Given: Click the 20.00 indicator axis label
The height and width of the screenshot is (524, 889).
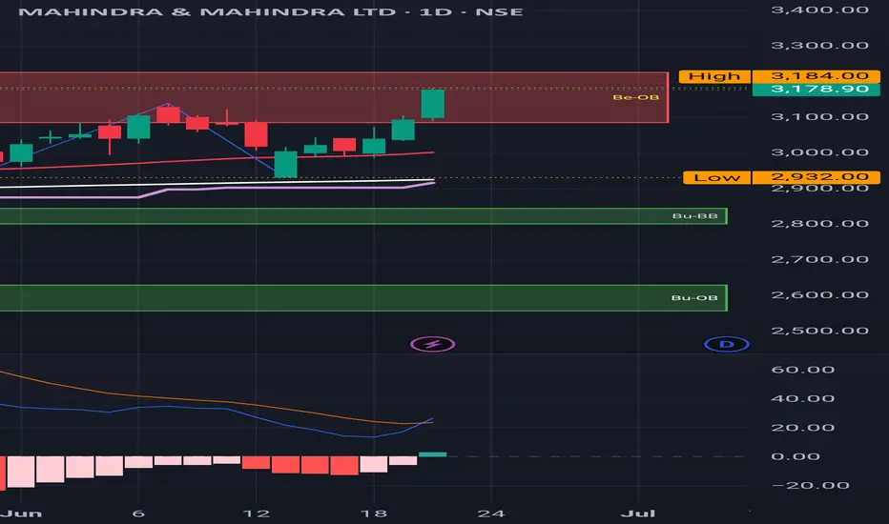Looking at the screenshot, I should (x=803, y=428).
